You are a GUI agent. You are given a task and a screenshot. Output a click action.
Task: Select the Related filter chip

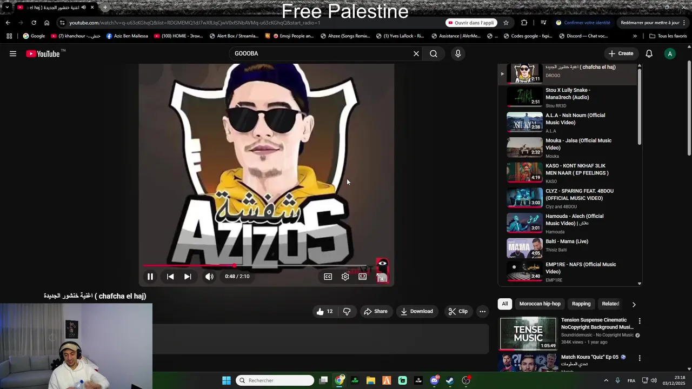coord(610,304)
